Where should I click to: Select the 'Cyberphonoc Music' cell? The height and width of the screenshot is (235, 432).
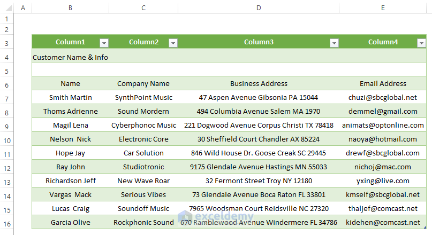pyautogui.click(x=143, y=125)
